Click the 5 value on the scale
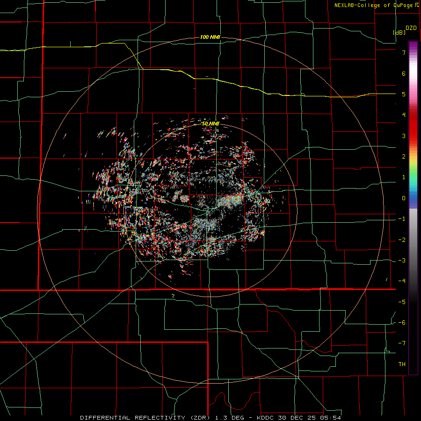Screen dimensions: 421x421 pos(404,94)
